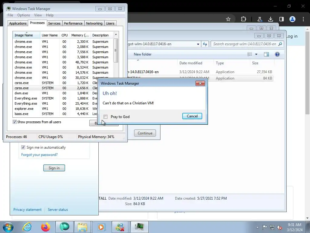Switch to Performance tab
Viewport: 310px width, 233px height.
(x=73, y=23)
